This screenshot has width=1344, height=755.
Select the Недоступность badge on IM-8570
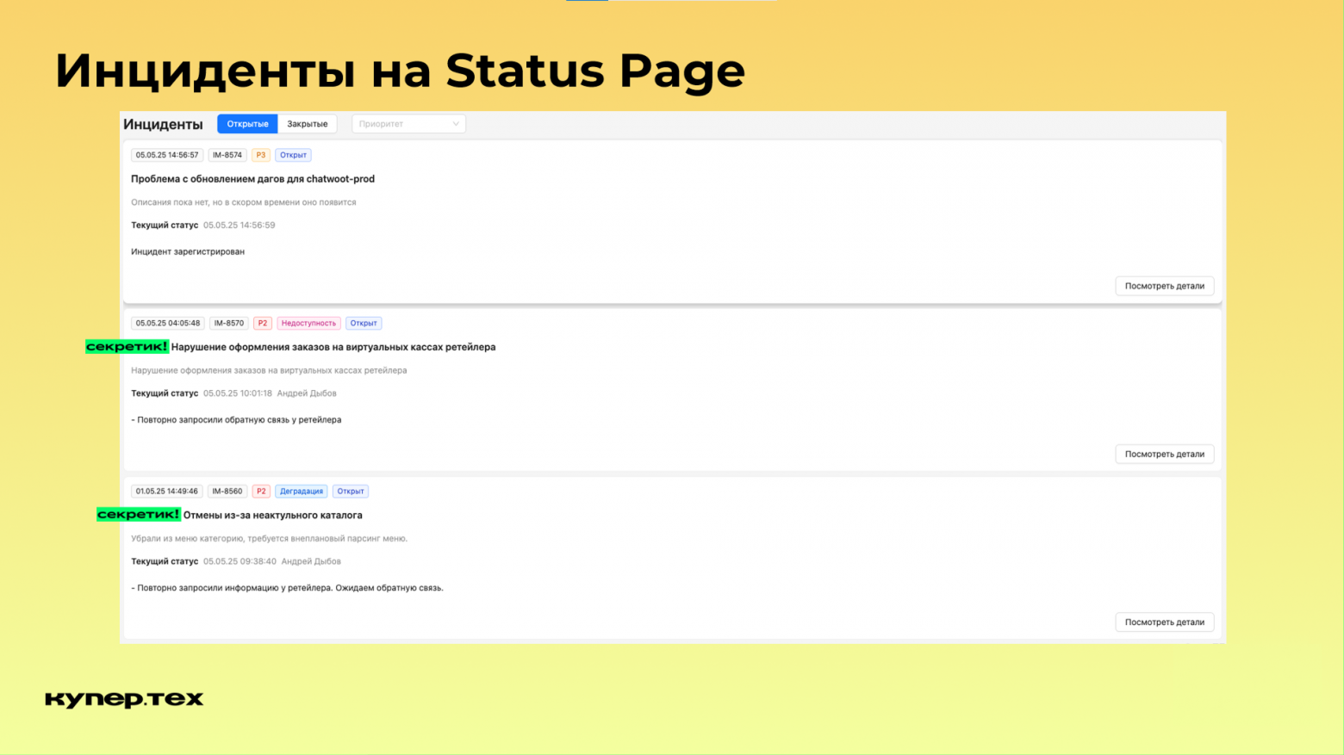[308, 323]
